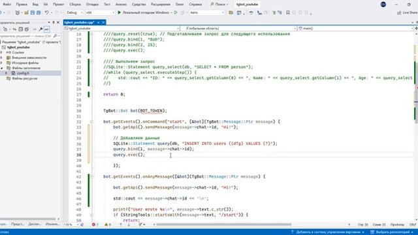Click the warnings count indicator
The image size is (418, 235).
108,225
